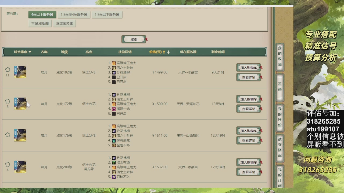This screenshot has width=344, height=193.
Task: Click skill slot 4 已开启 icon, ¥1499.00 row
Action: click(x=114, y=77)
